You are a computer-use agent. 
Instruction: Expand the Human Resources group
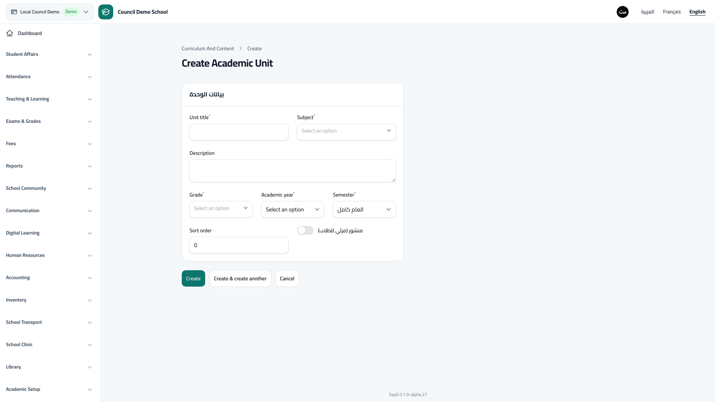click(x=49, y=255)
